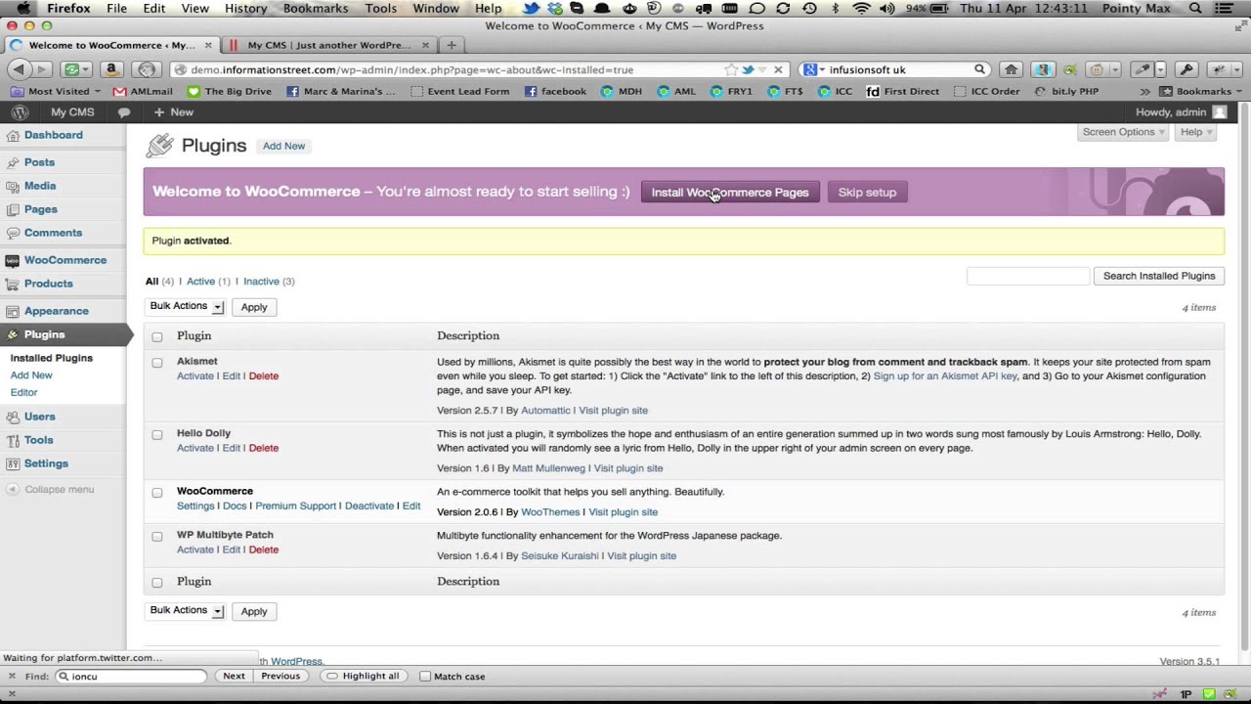Click Deactivate under WooCommerce plugin
1251x704 pixels.
369,506
